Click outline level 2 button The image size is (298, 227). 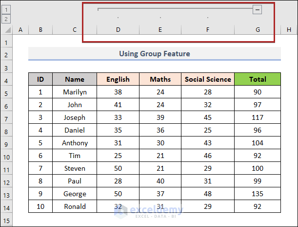6,19
